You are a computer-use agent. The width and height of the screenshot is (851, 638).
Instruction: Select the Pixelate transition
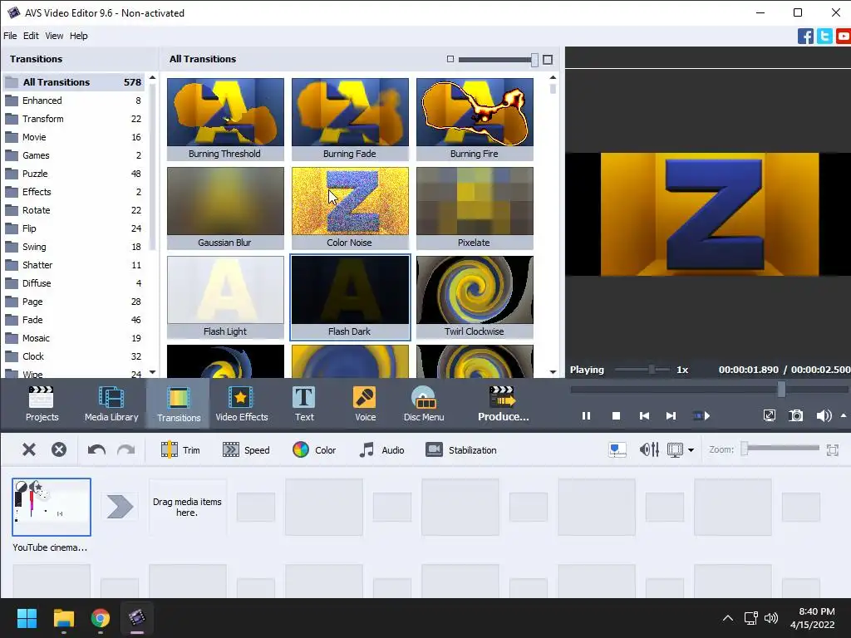(475, 208)
